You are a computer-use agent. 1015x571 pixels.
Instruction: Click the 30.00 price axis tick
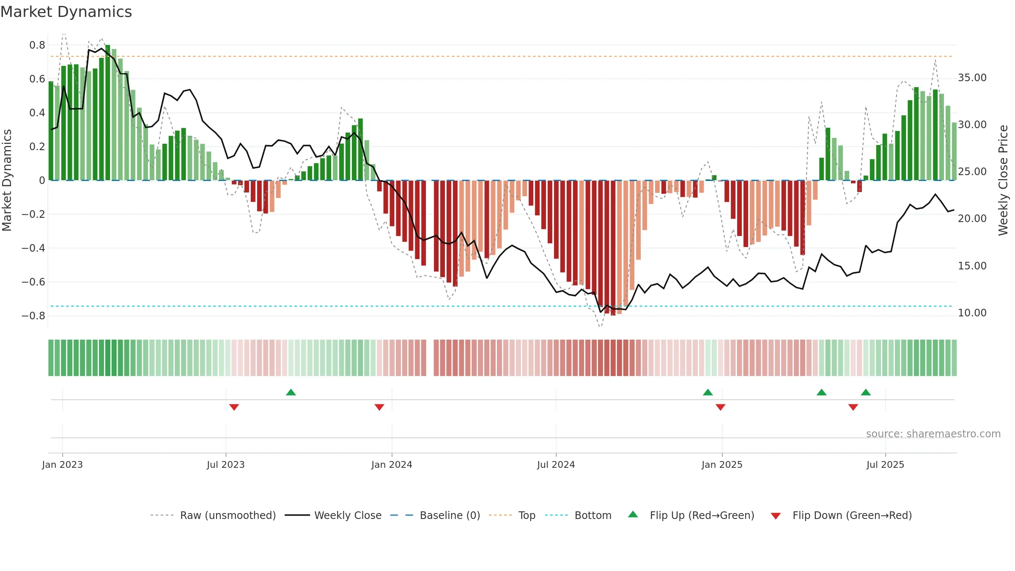[x=972, y=124]
